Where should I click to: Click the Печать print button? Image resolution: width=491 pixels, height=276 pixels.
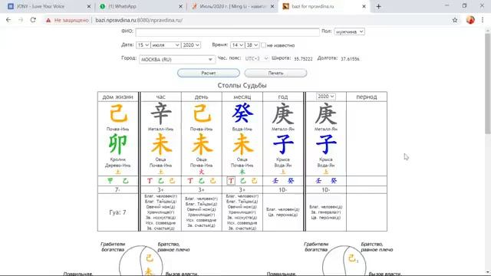click(x=275, y=73)
